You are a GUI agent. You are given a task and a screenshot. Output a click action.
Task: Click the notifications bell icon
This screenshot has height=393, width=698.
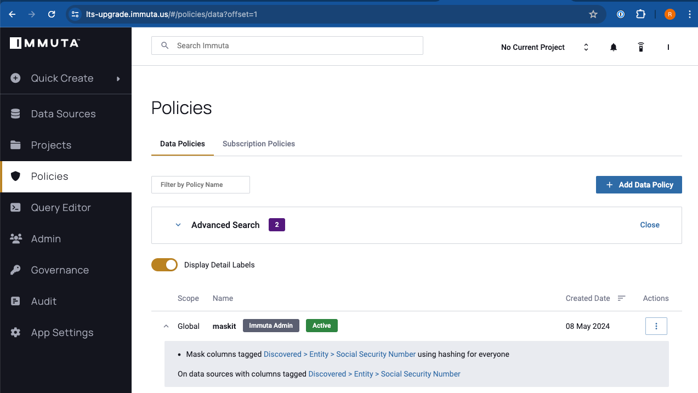(x=614, y=48)
